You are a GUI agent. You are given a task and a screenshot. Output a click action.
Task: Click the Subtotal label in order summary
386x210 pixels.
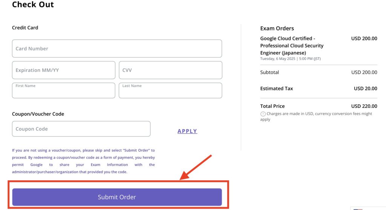coord(270,73)
